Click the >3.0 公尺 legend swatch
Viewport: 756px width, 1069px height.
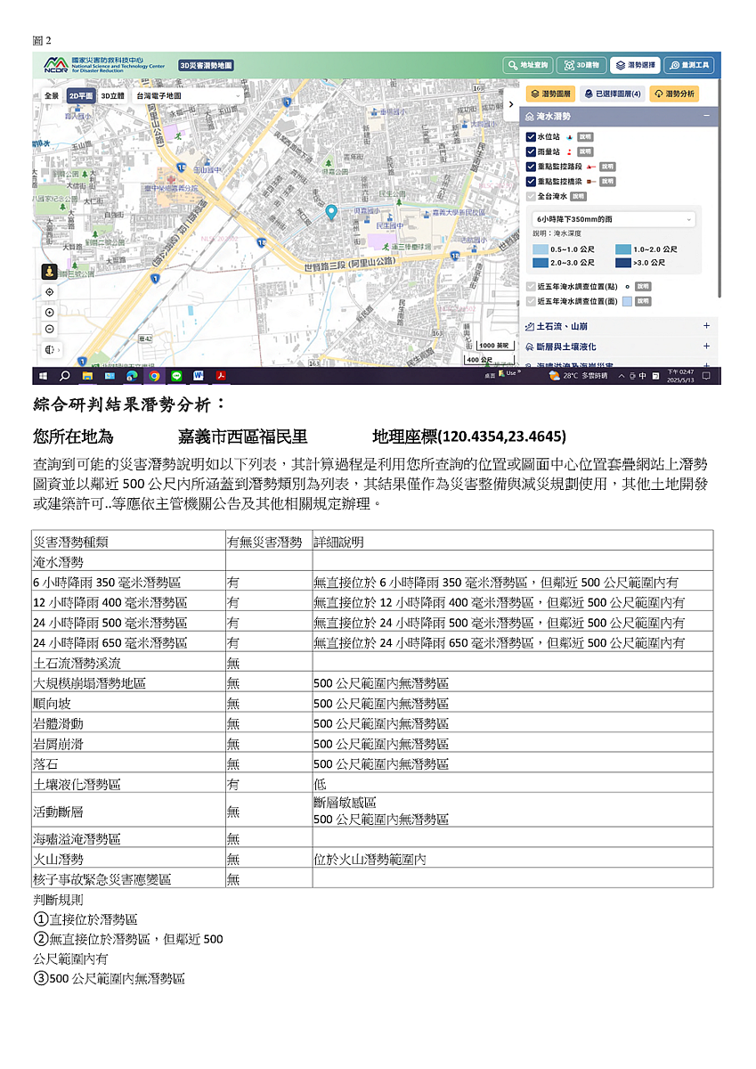click(x=622, y=263)
